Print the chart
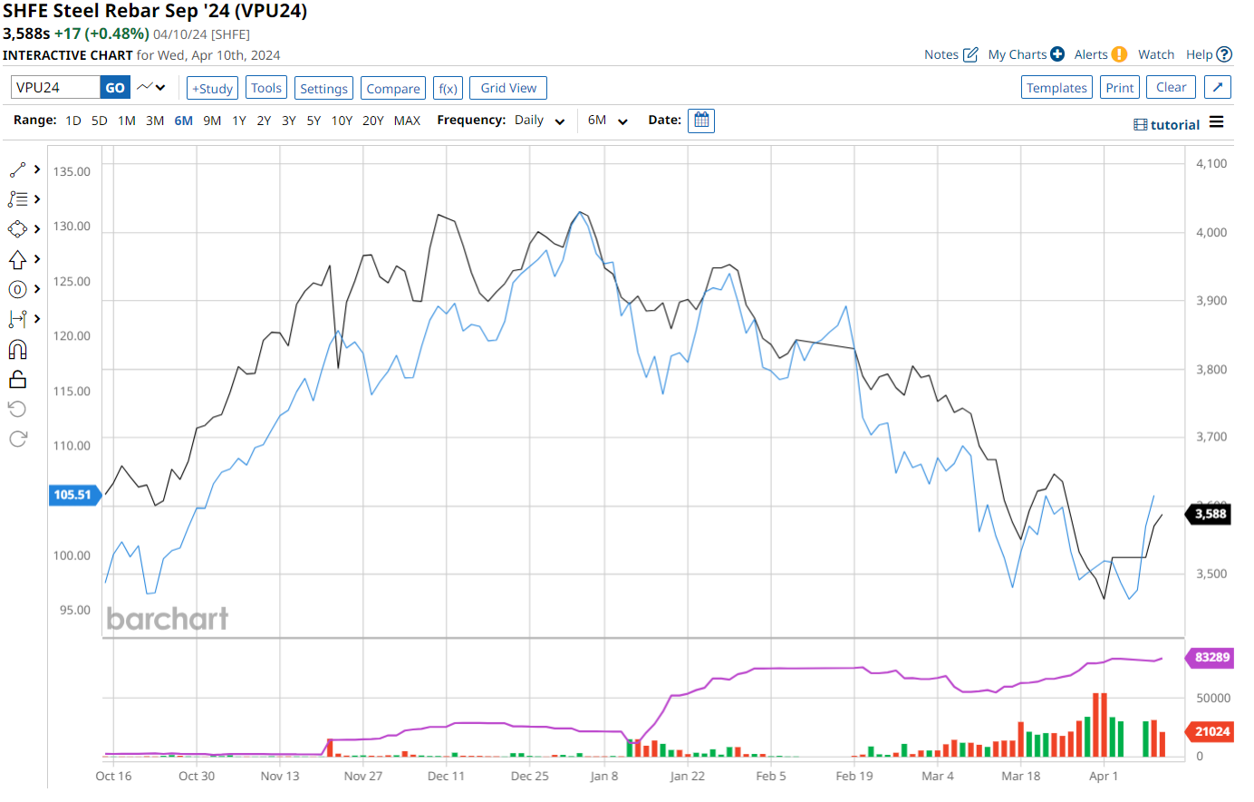 pos(1119,88)
